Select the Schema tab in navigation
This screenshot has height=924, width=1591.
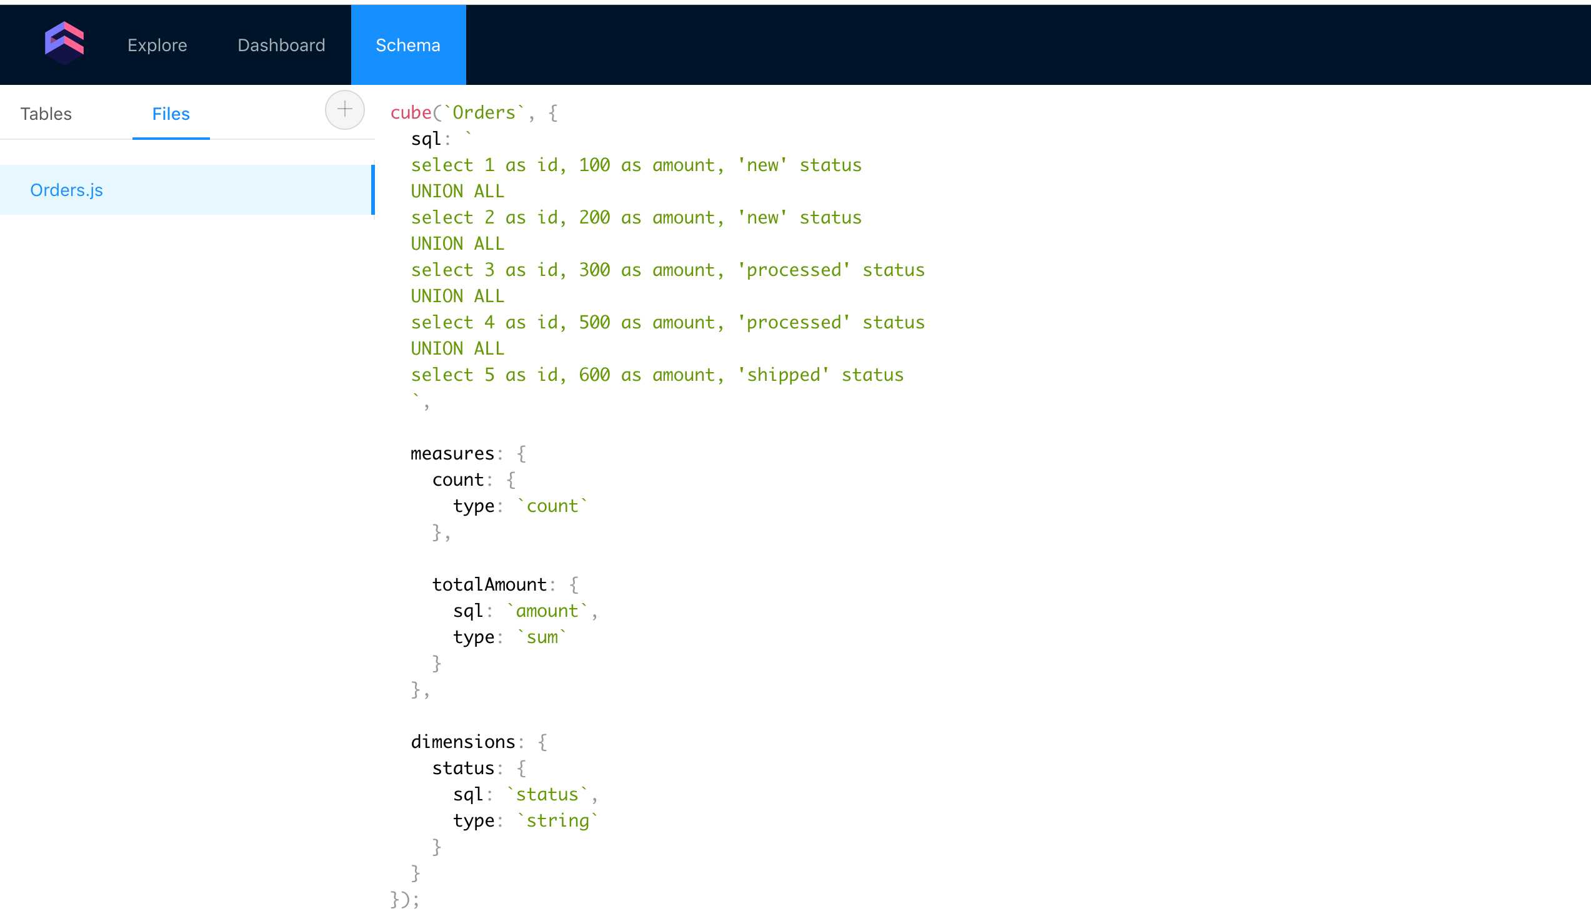click(x=409, y=44)
